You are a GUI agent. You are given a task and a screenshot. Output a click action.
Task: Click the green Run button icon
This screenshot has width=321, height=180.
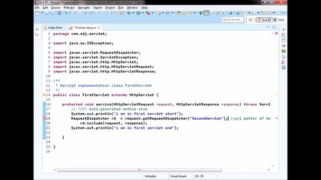pyautogui.click(x=138, y=13)
